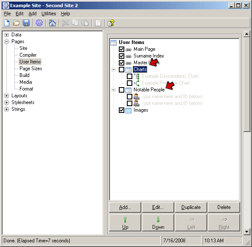Screen dimensions: 252x247
Task: Expand the Data tree node
Action: pos(6,35)
